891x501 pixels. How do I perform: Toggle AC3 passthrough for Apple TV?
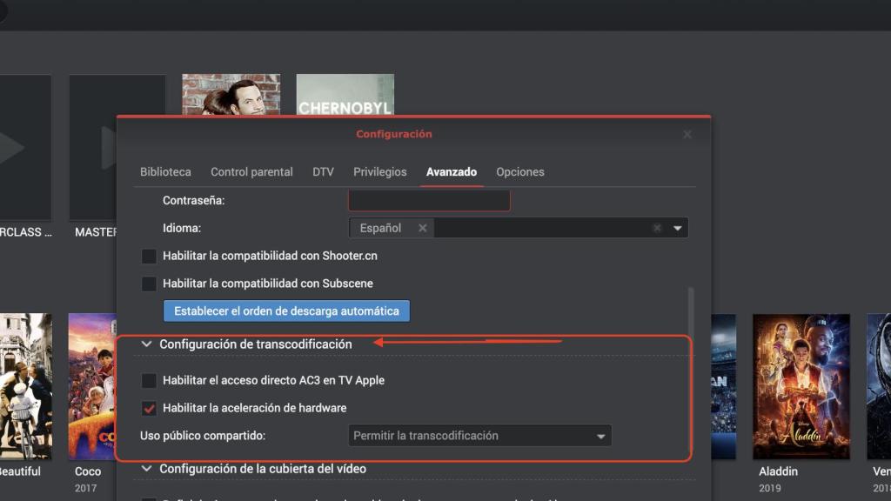[148, 380]
